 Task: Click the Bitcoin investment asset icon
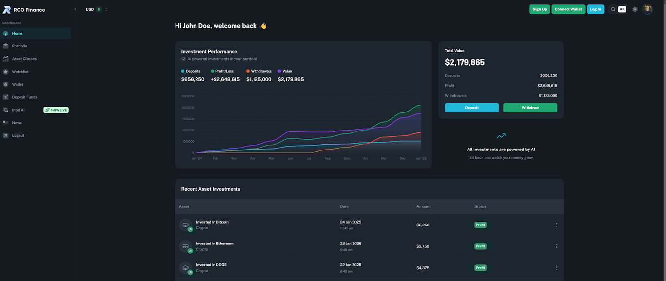[x=186, y=225]
